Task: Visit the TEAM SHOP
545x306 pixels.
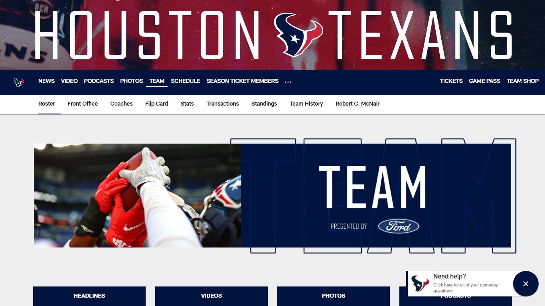Action: [523, 81]
